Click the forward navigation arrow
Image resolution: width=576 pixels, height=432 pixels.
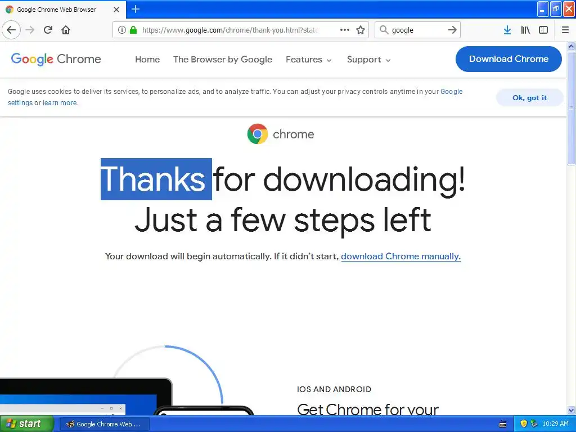click(30, 30)
